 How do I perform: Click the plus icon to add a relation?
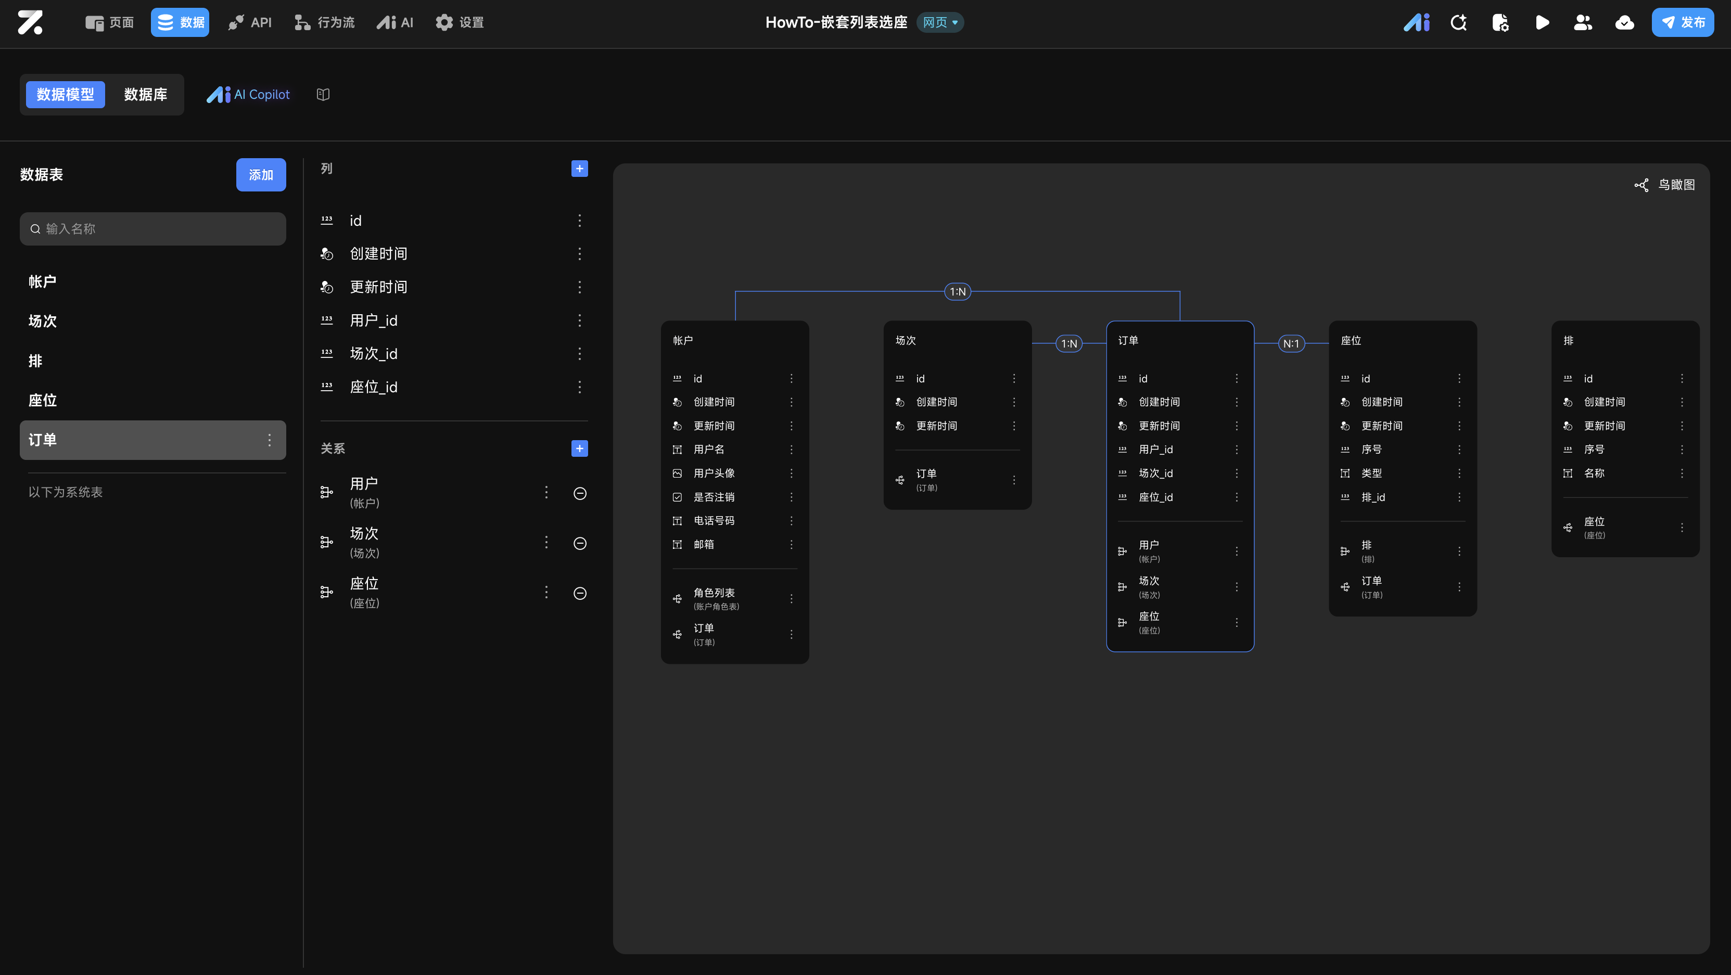tap(579, 448)
